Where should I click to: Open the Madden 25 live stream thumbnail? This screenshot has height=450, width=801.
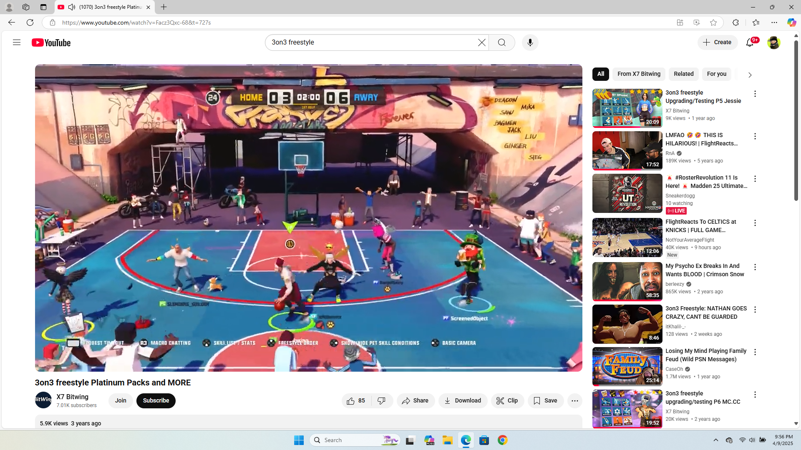(x=627, y=193)
